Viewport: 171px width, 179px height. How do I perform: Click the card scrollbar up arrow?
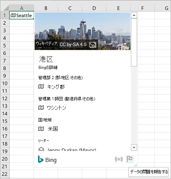click(x=134, y=15)
